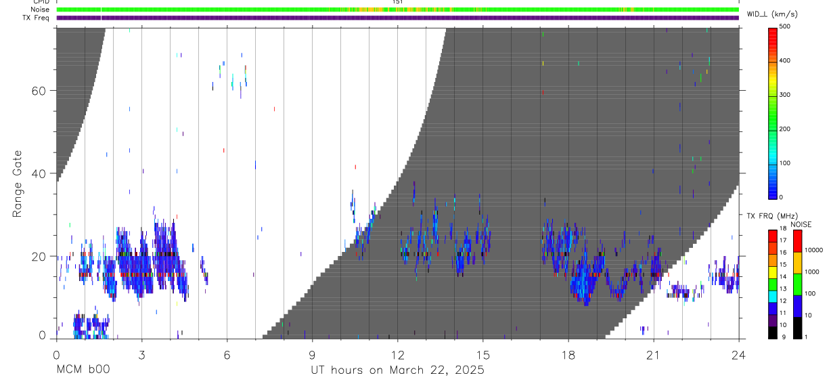Click the 9 hour tick on UT axis
Image resolution: width=831 pixels, height=384 pixels.
coord(312,354)
